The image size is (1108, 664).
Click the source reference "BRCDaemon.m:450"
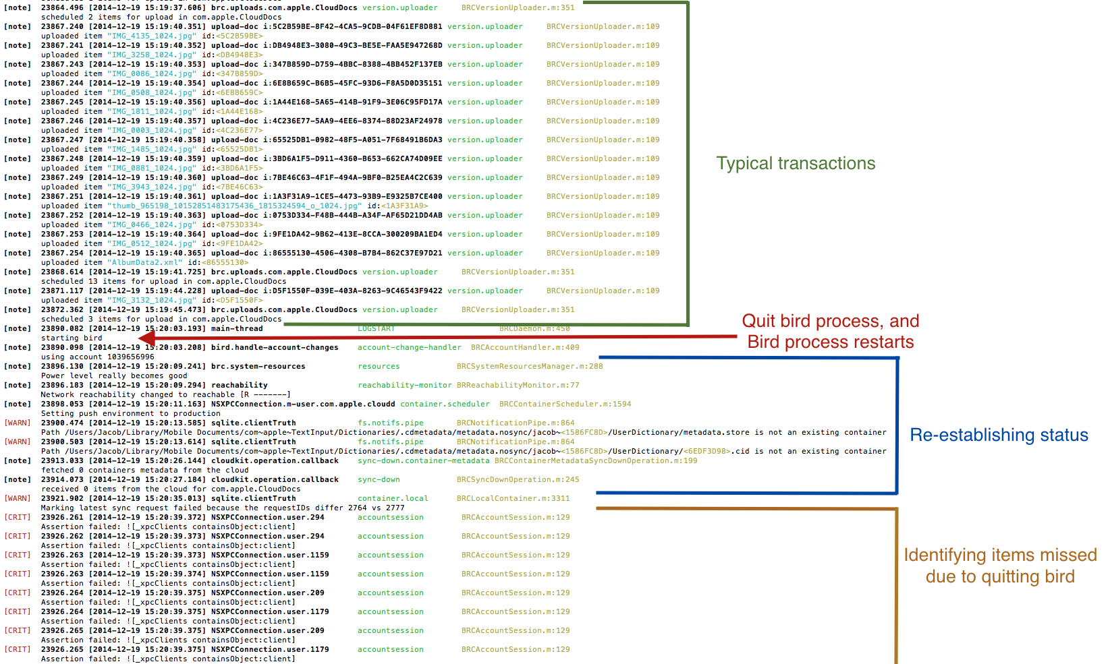coord(534,329)
